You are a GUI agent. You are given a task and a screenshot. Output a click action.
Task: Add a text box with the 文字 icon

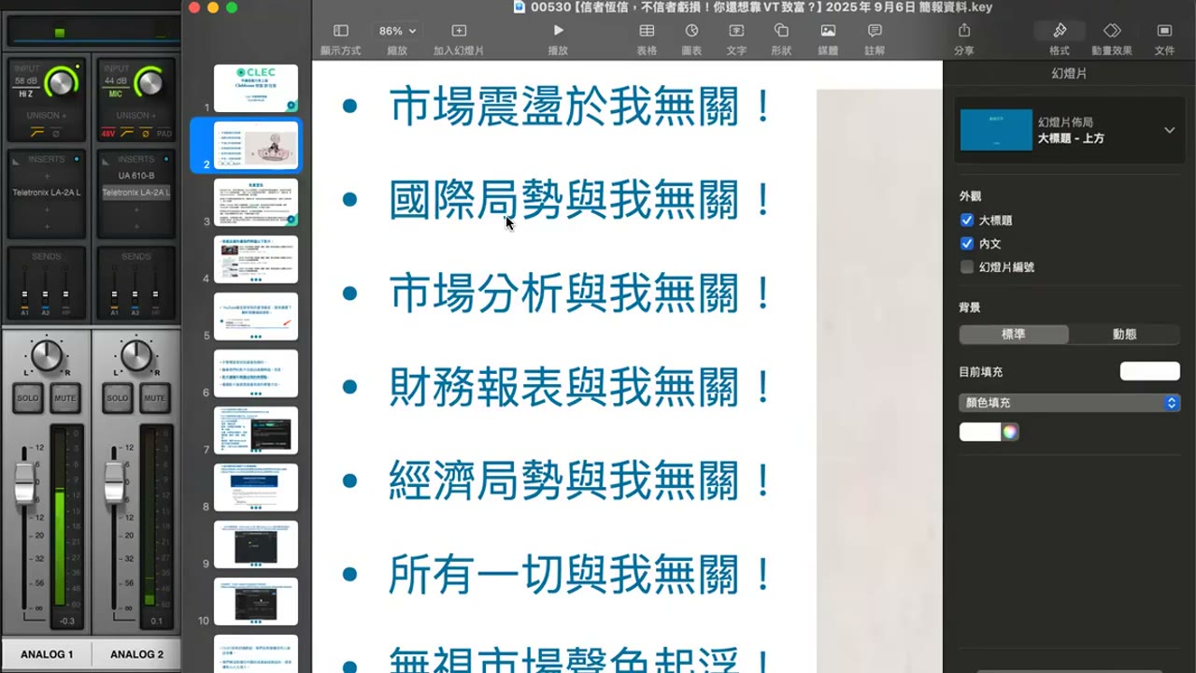pos(736,31)
